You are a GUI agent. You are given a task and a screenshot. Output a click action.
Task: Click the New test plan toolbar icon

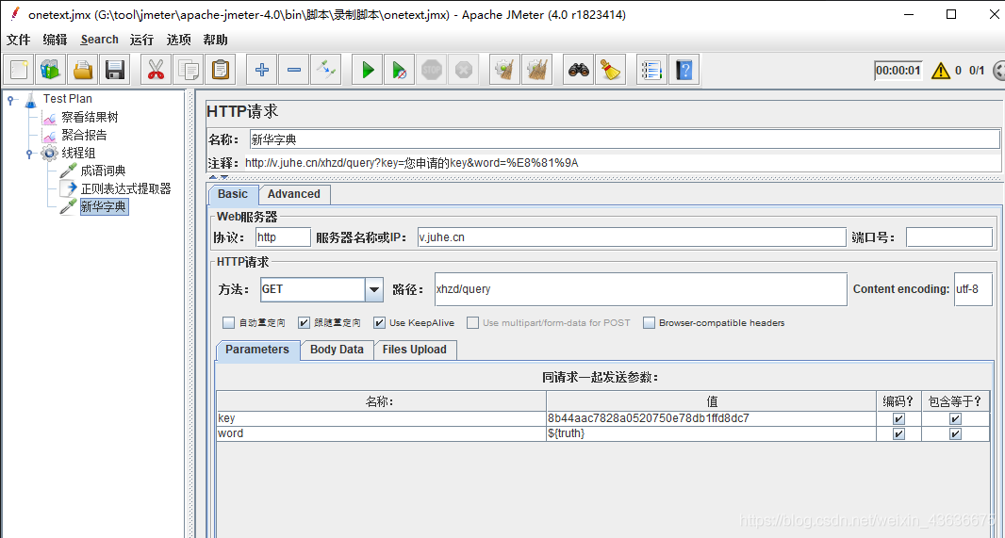[x=19, y=69]
